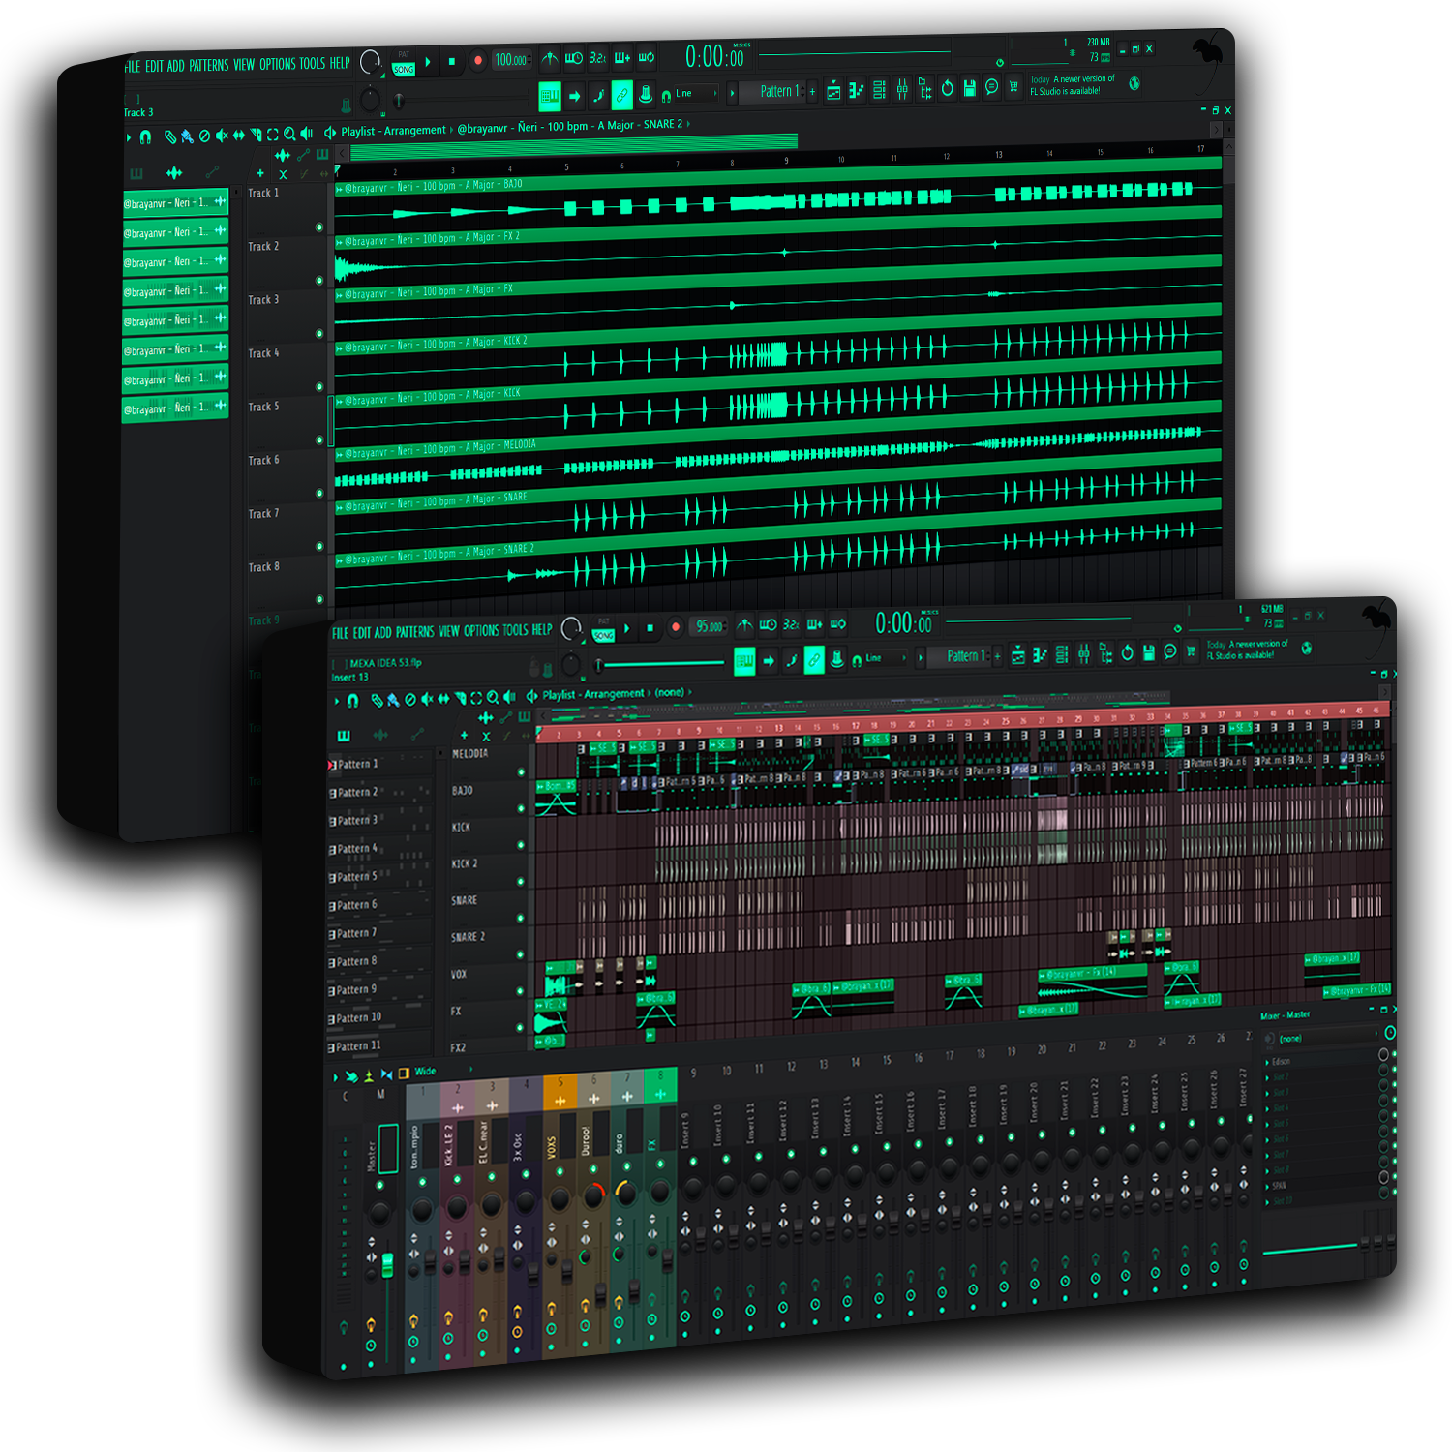Mute the MELODIA playlist track via its green dot
Screen dimensions: 1452x1452
click(521, 772)
